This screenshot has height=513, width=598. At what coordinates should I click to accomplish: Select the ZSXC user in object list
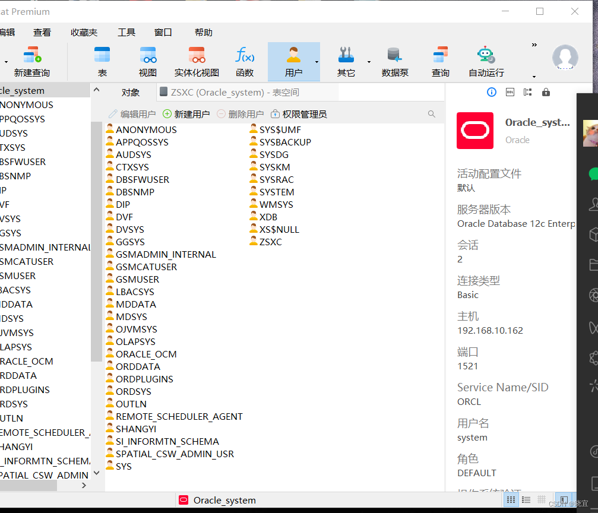(266, 242)
